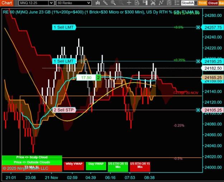This screenshot has width=224, height=182.
Task: Click the T3 MA SL status box
Action: (x=32, y=168)
